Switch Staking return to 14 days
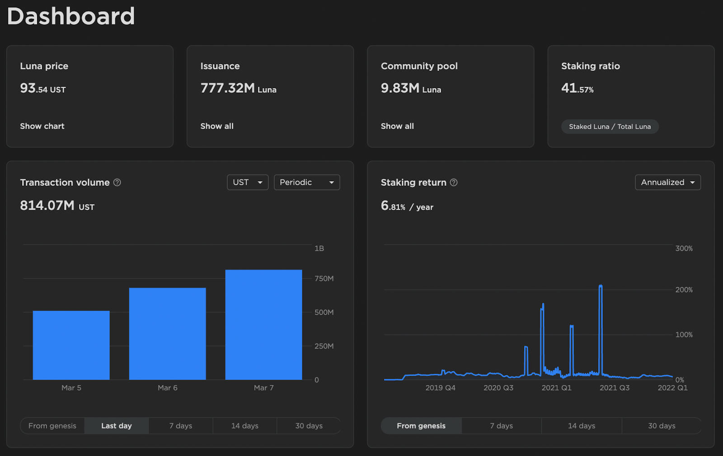Screen dimensions: 723x456 (x=581, y=426)
